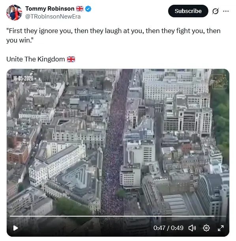This screenshot has width=236, height=241.
Task: Click the UK flag emoji after 'Kingdom'
Action: (x=71, y=59)
